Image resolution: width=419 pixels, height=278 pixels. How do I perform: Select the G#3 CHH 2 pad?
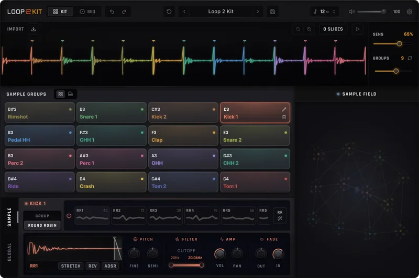click(x=255, y=159)
